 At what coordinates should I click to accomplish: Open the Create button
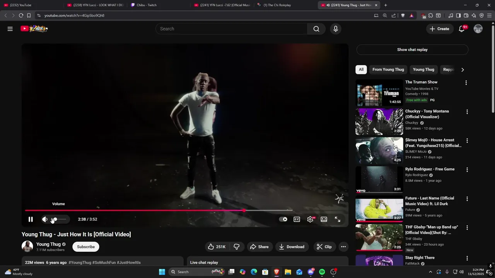[x=440, y=29]
